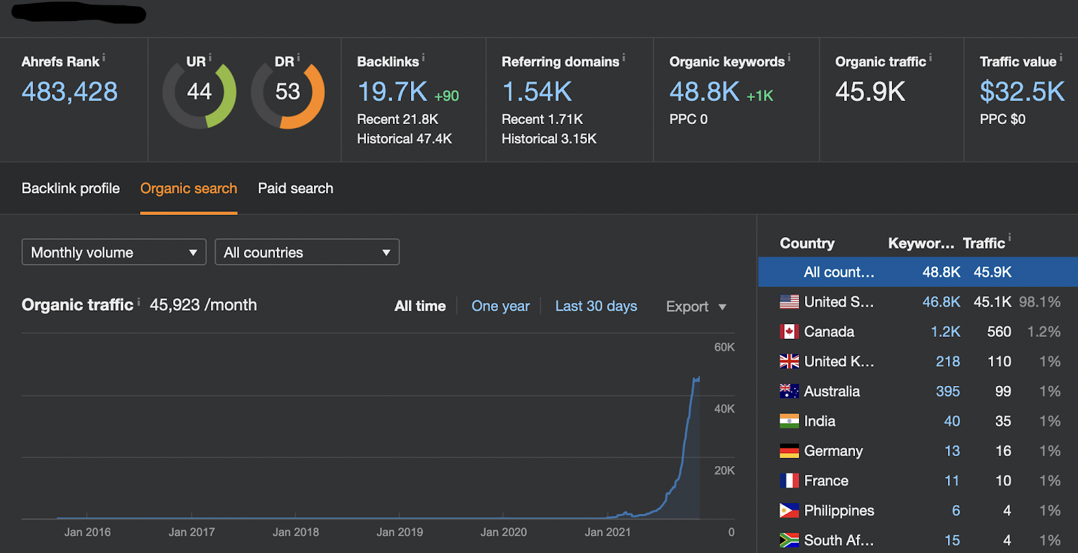Screen dimensions: 1078x553
Task: Click the Canada traffic value 560
Action: pyautogui.click(x=999, y=331)
